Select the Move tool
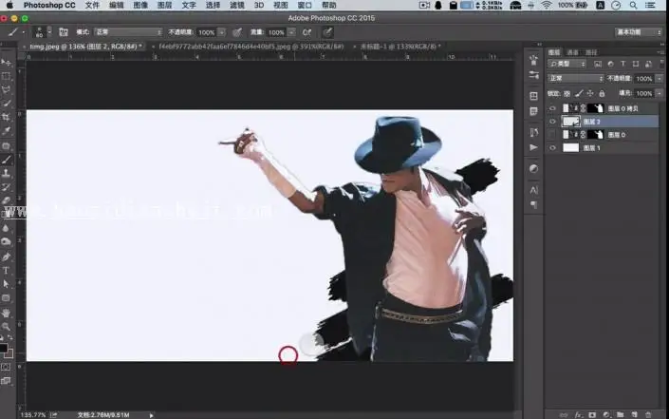The image size is (669, 419). [6, 63]
